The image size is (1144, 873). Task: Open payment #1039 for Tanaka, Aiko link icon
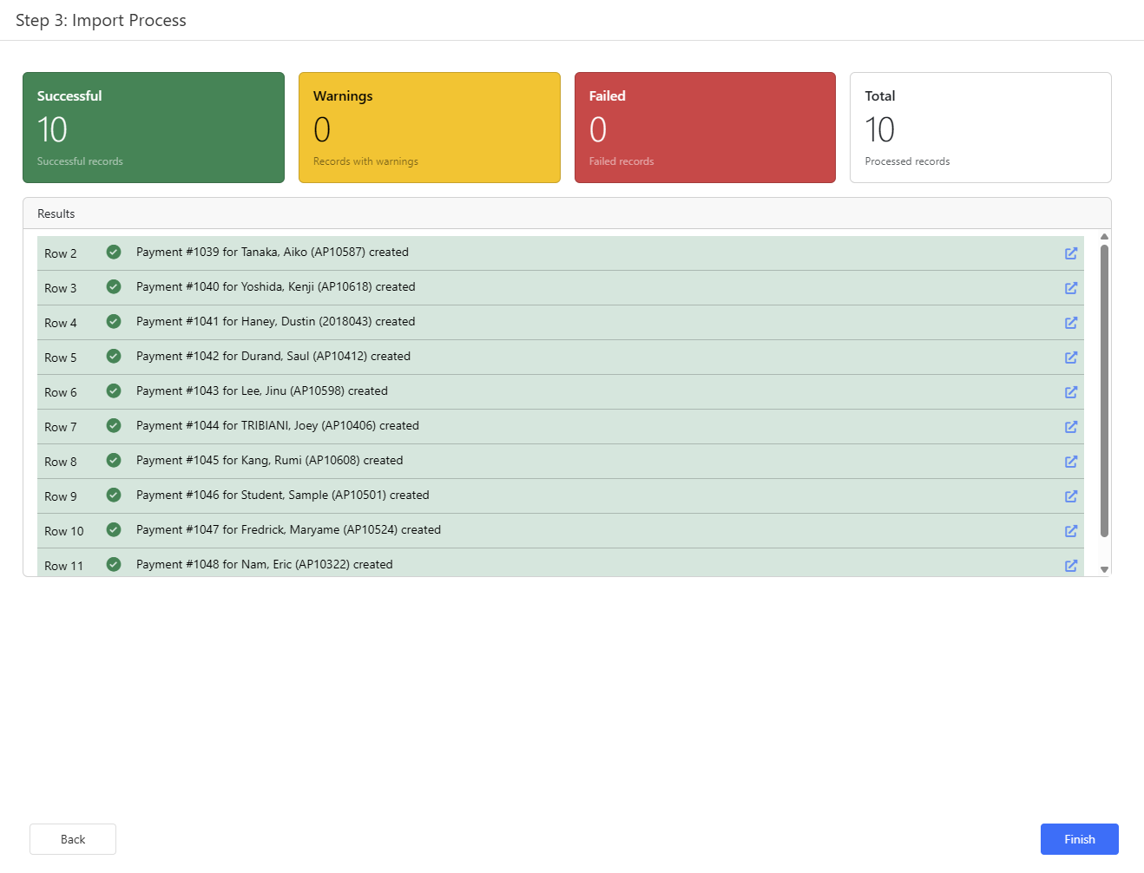[1071, 253]
